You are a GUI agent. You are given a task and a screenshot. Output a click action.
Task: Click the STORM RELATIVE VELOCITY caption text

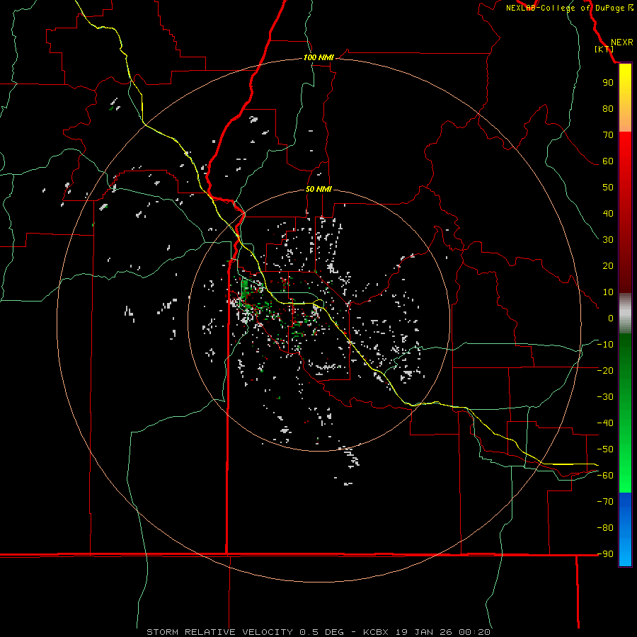click(219, 632)
